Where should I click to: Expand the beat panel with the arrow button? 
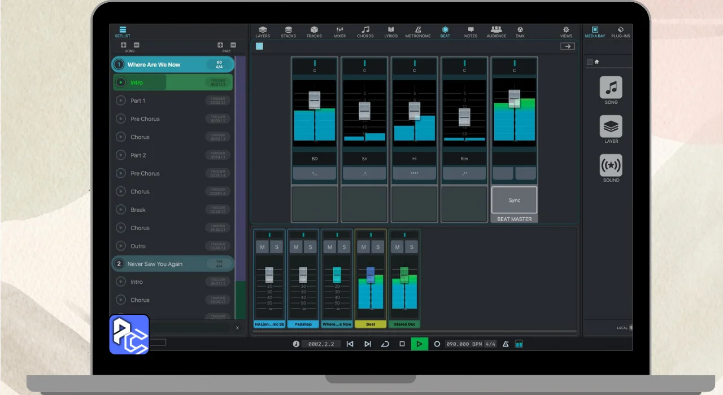pos(567,46)
